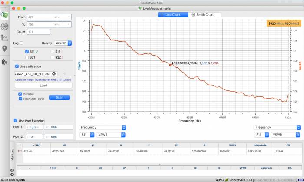
Task: Uncheck the S11 parameter checkbox
Action: pyautogui.click(x=27, y=51)
